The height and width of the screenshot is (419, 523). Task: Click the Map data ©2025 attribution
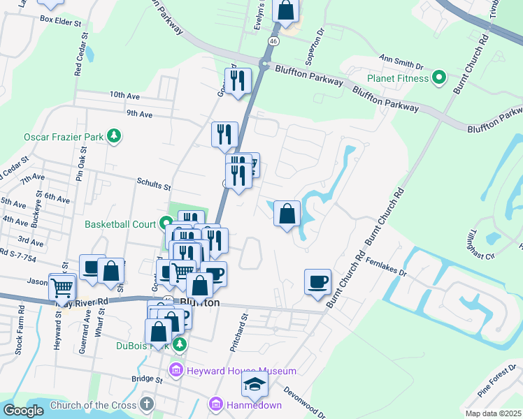[x=493, y=414]
